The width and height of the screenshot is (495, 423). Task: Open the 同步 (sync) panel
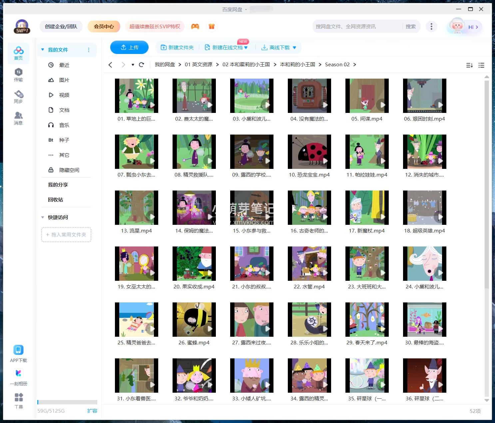click(x=18, y=97)
